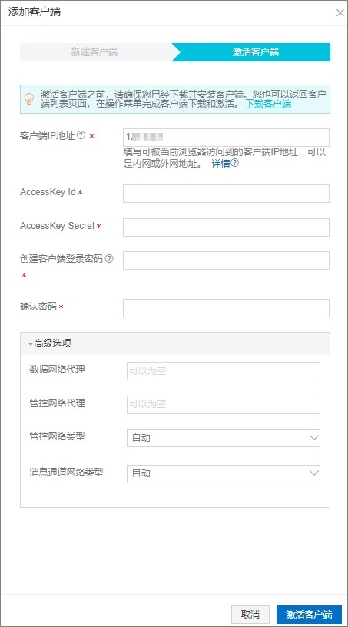This screenshot has height=627, width=348.
Task: Click help icon next to 创建客户端登录密码
Action: [x=109, y=259]
